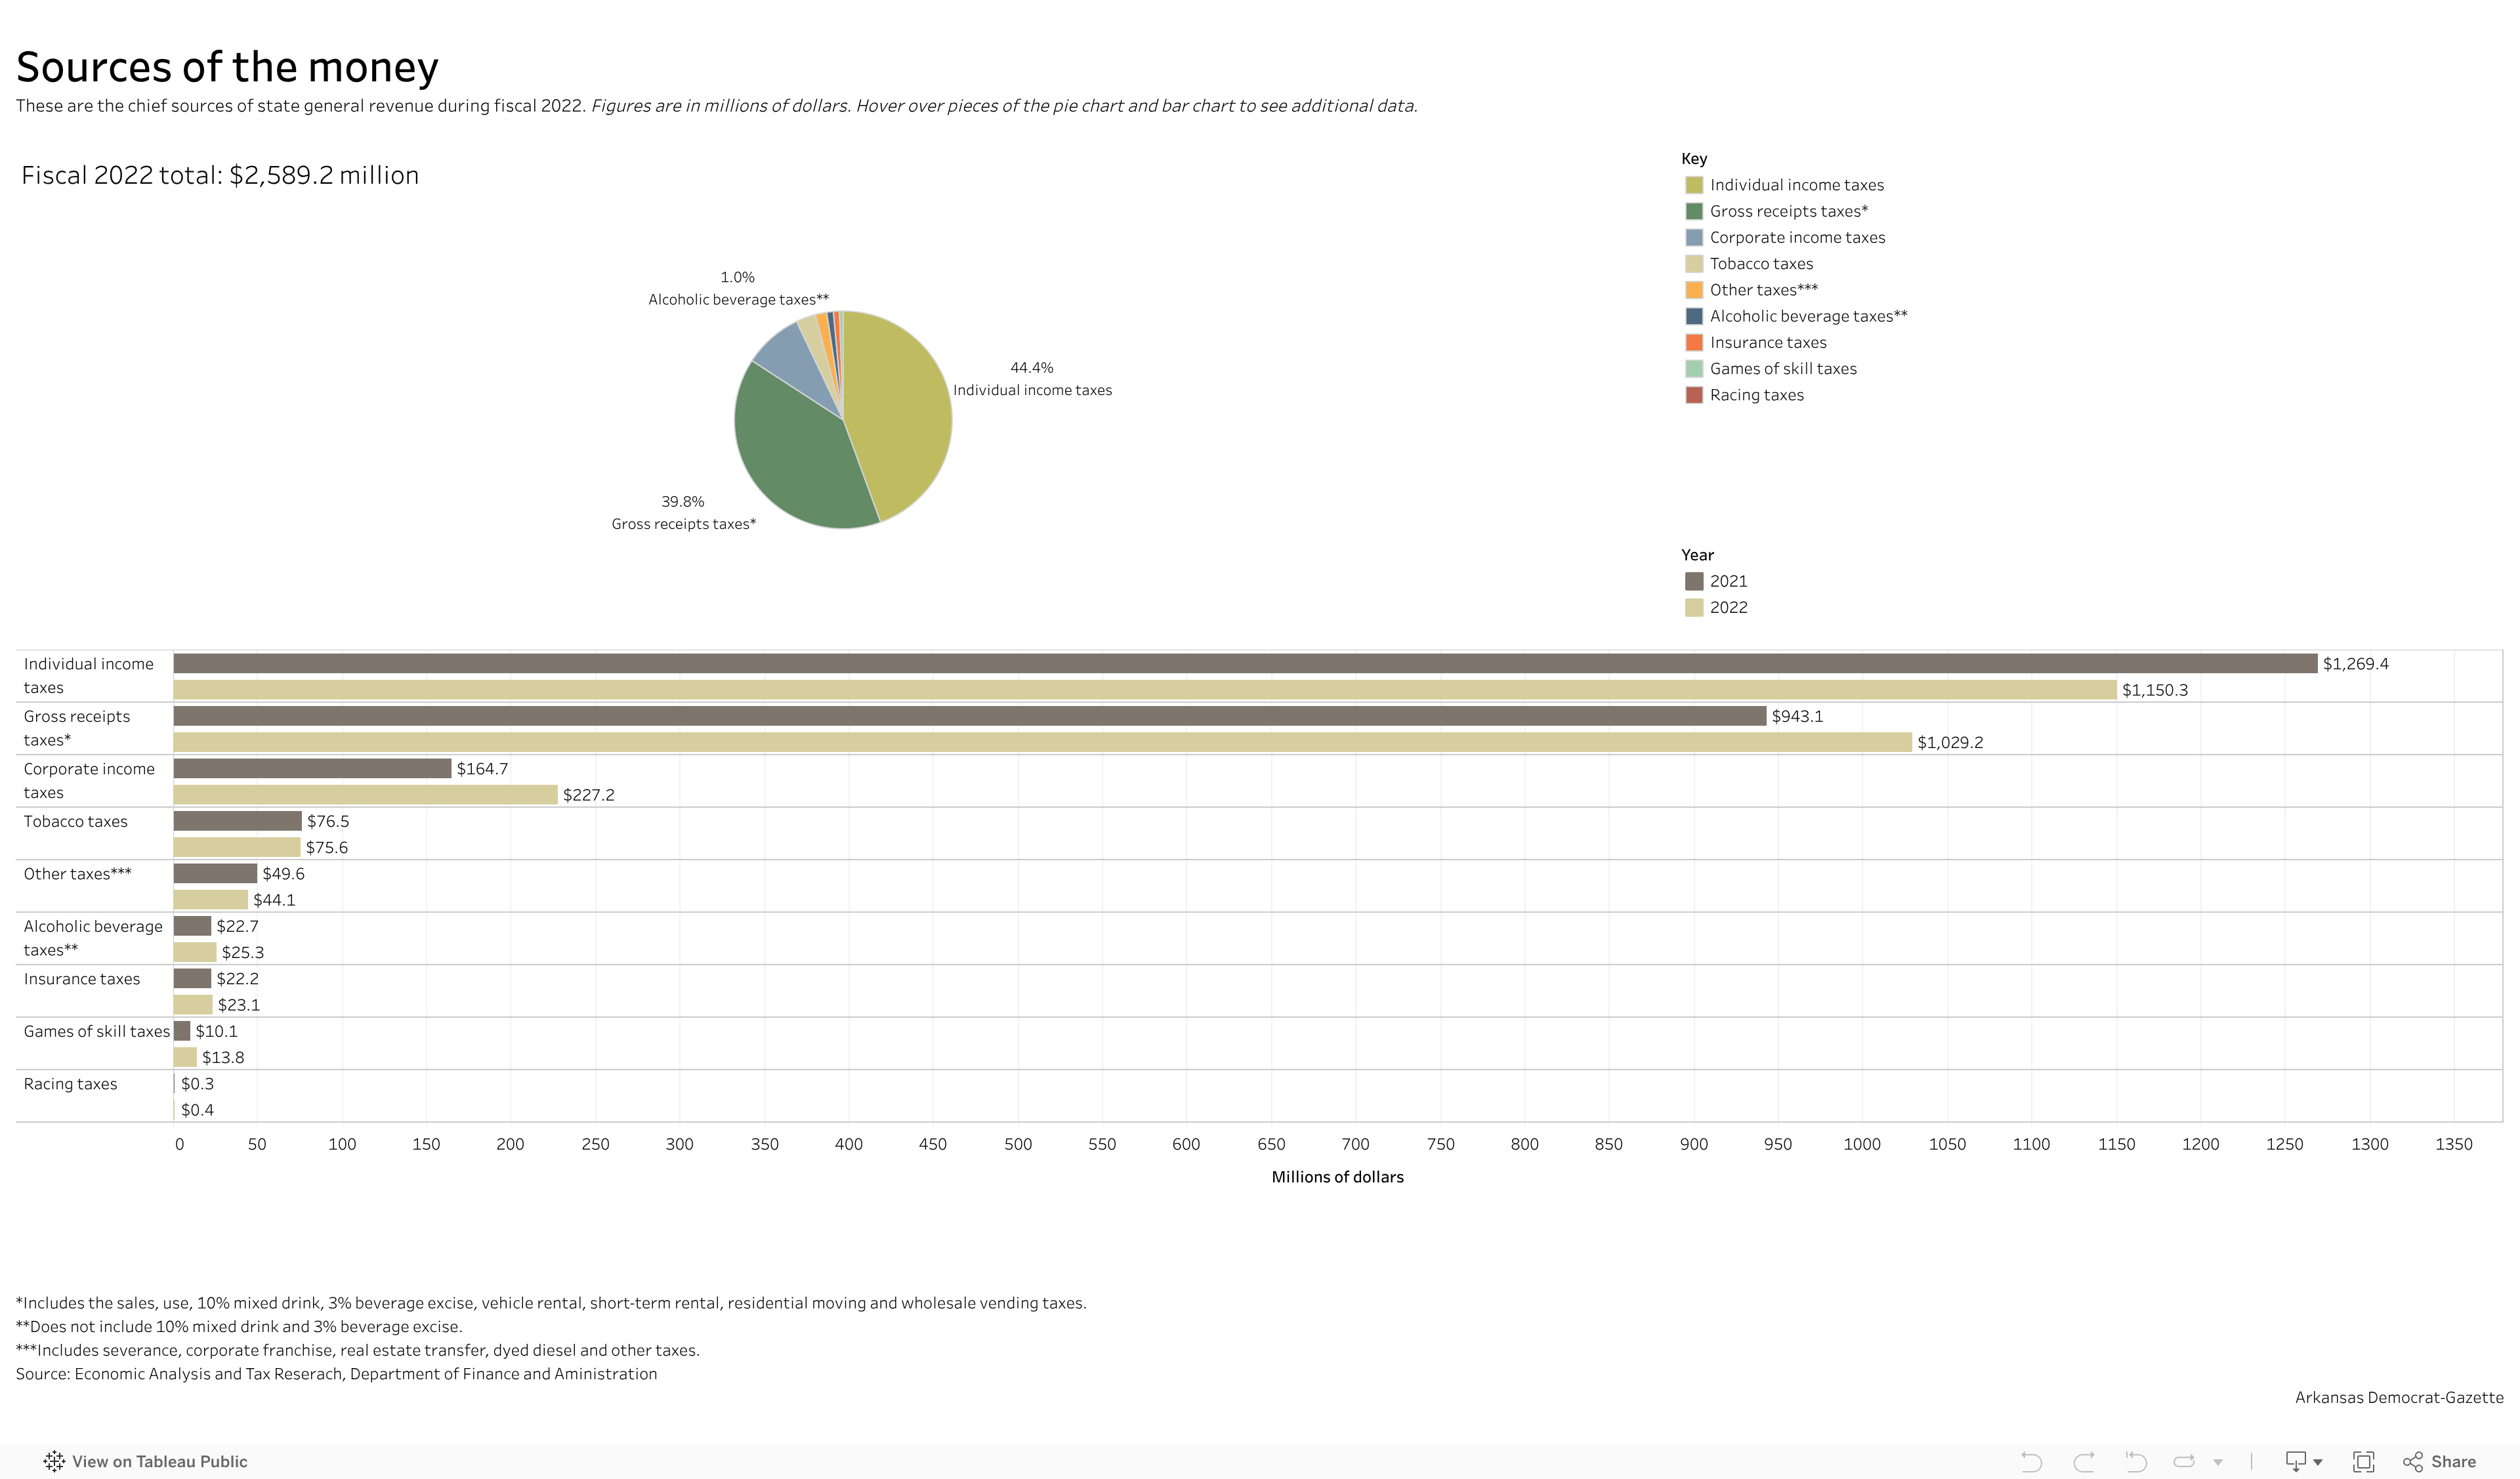Select 2022 in the Year legend
Image resolution: width=2520 pixels, height=1479 pixels.
1727,607
